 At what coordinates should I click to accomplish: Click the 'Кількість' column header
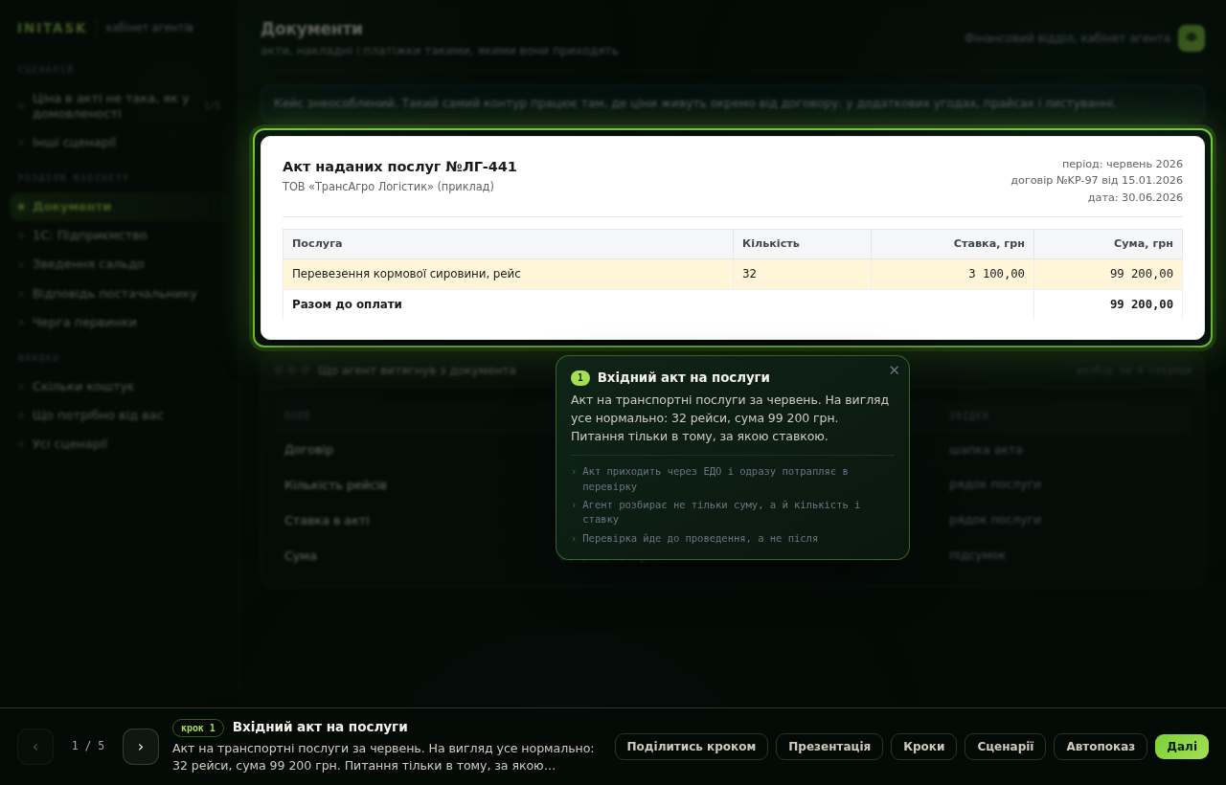[802, 244]
